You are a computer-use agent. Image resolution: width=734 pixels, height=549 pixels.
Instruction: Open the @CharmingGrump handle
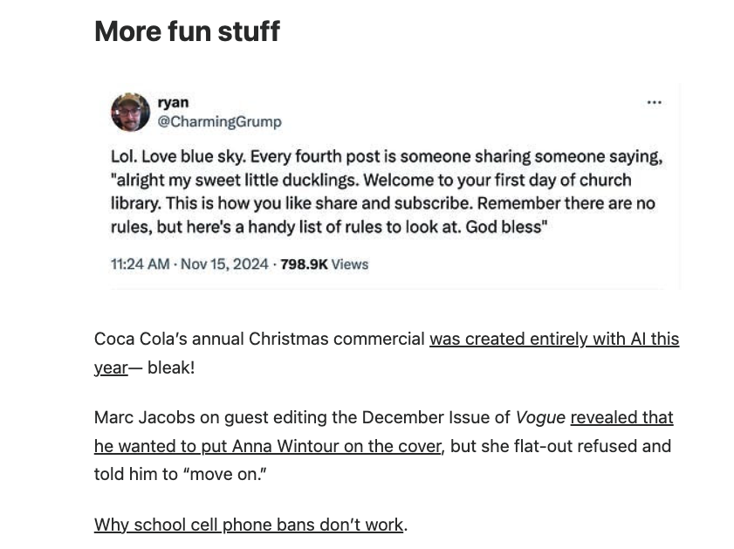point(219,121)
